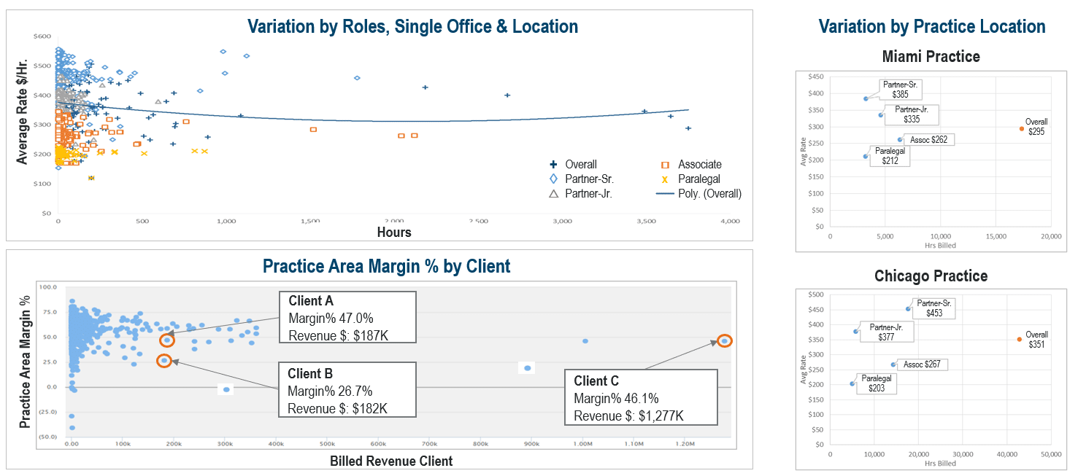The image size is (1078, 476).
Task: Select the Partner-Sr. legend entry
Action: 581,179
